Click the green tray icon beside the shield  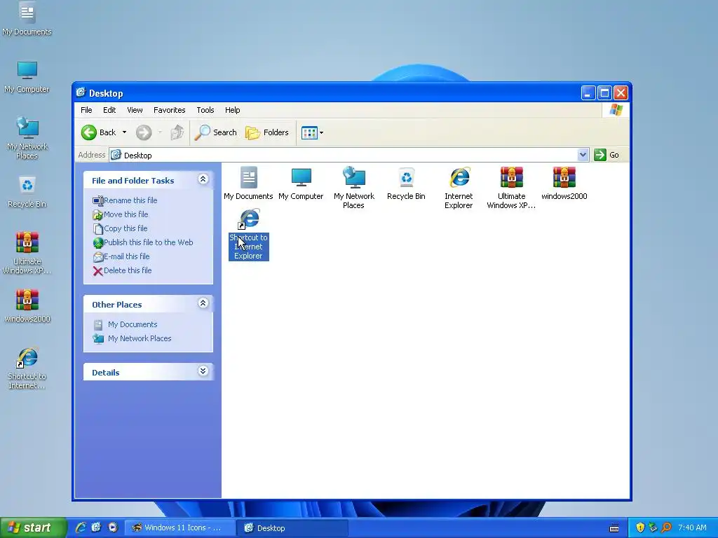click(653, 528)
